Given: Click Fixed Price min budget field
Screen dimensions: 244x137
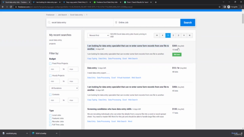Looking at the screenshot, I should coord(55,69).
